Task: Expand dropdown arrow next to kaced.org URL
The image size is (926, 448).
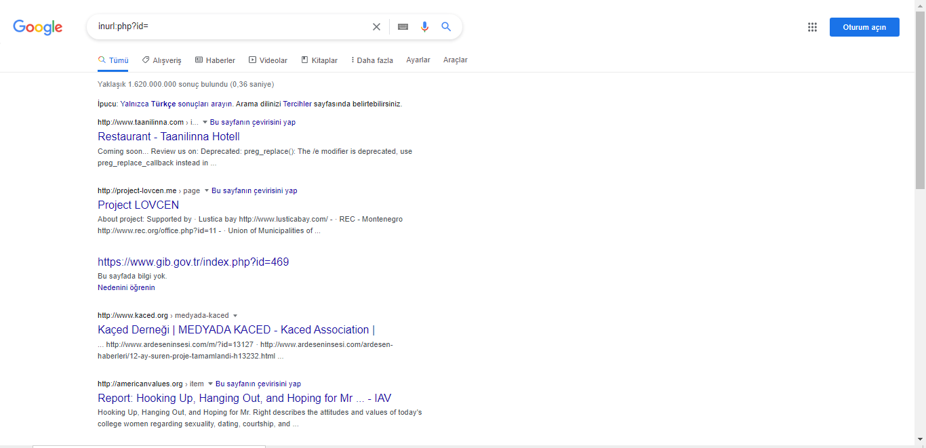Action: 235,316
